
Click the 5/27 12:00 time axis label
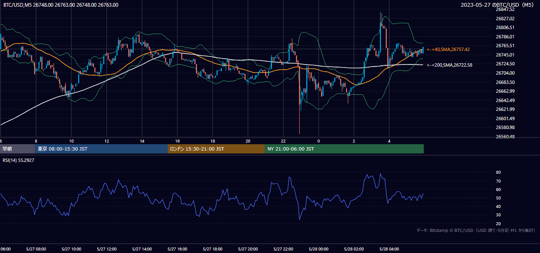(x=106, y=249)
